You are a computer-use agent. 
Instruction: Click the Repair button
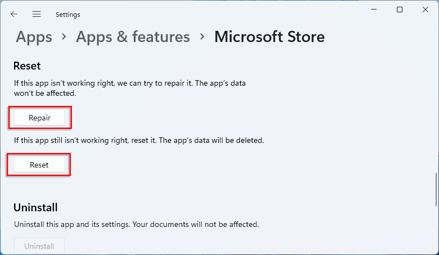coord(39,118)
